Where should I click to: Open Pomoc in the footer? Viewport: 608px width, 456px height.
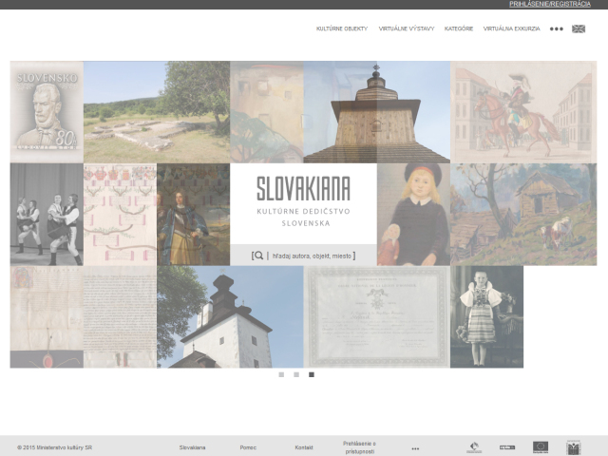(x=248, y=447)
